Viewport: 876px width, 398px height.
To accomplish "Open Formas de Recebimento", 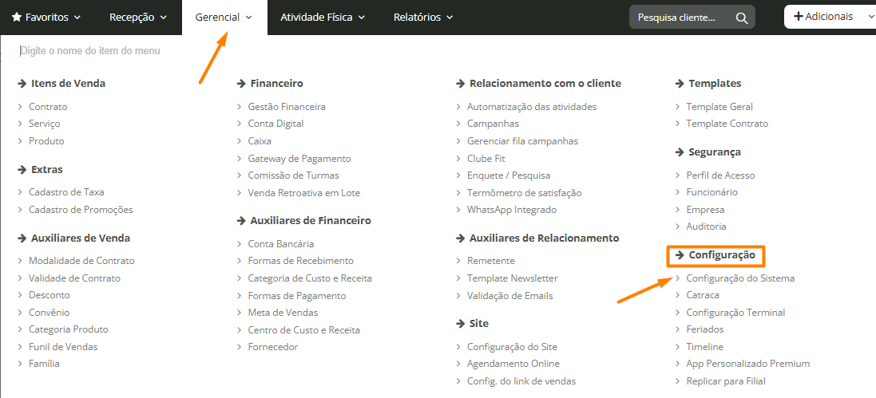I will 300,261.
